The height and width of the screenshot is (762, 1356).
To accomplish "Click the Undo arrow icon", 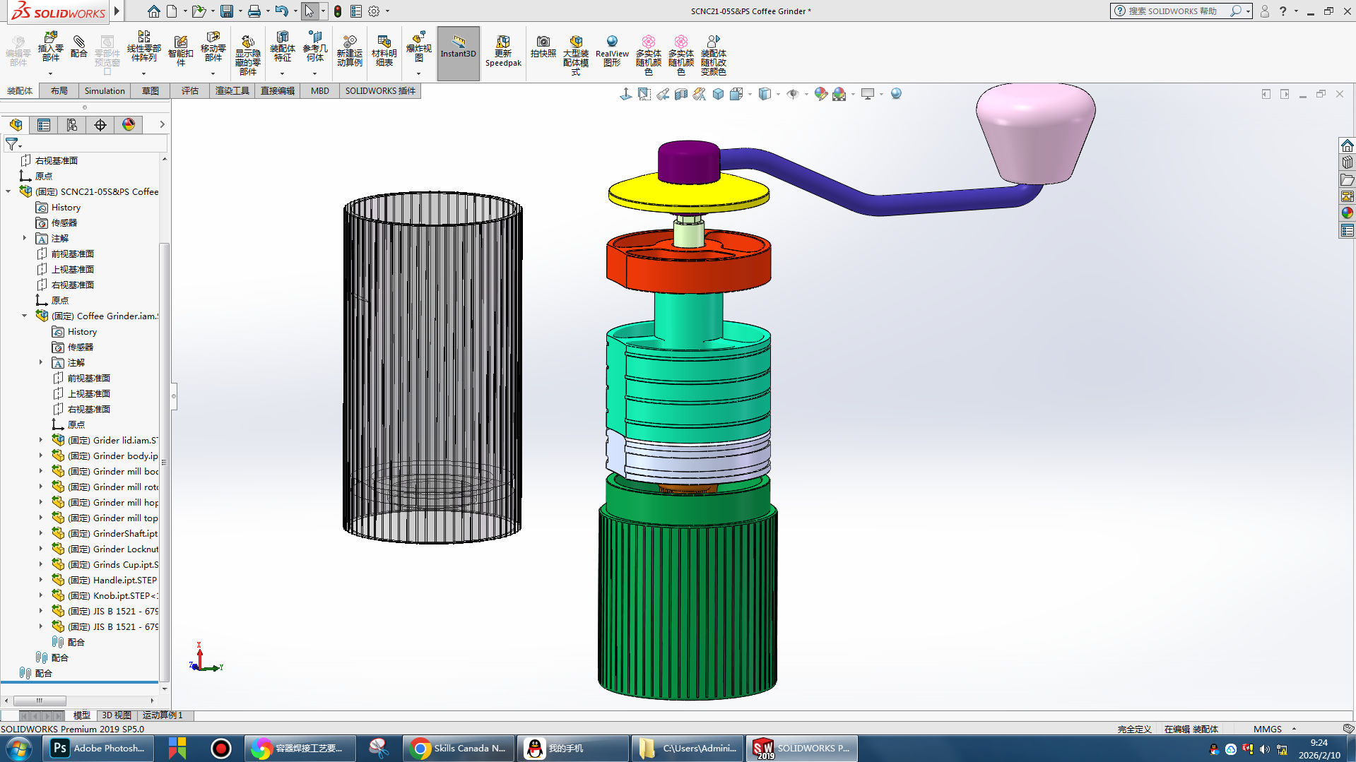I will coord(282,11).
